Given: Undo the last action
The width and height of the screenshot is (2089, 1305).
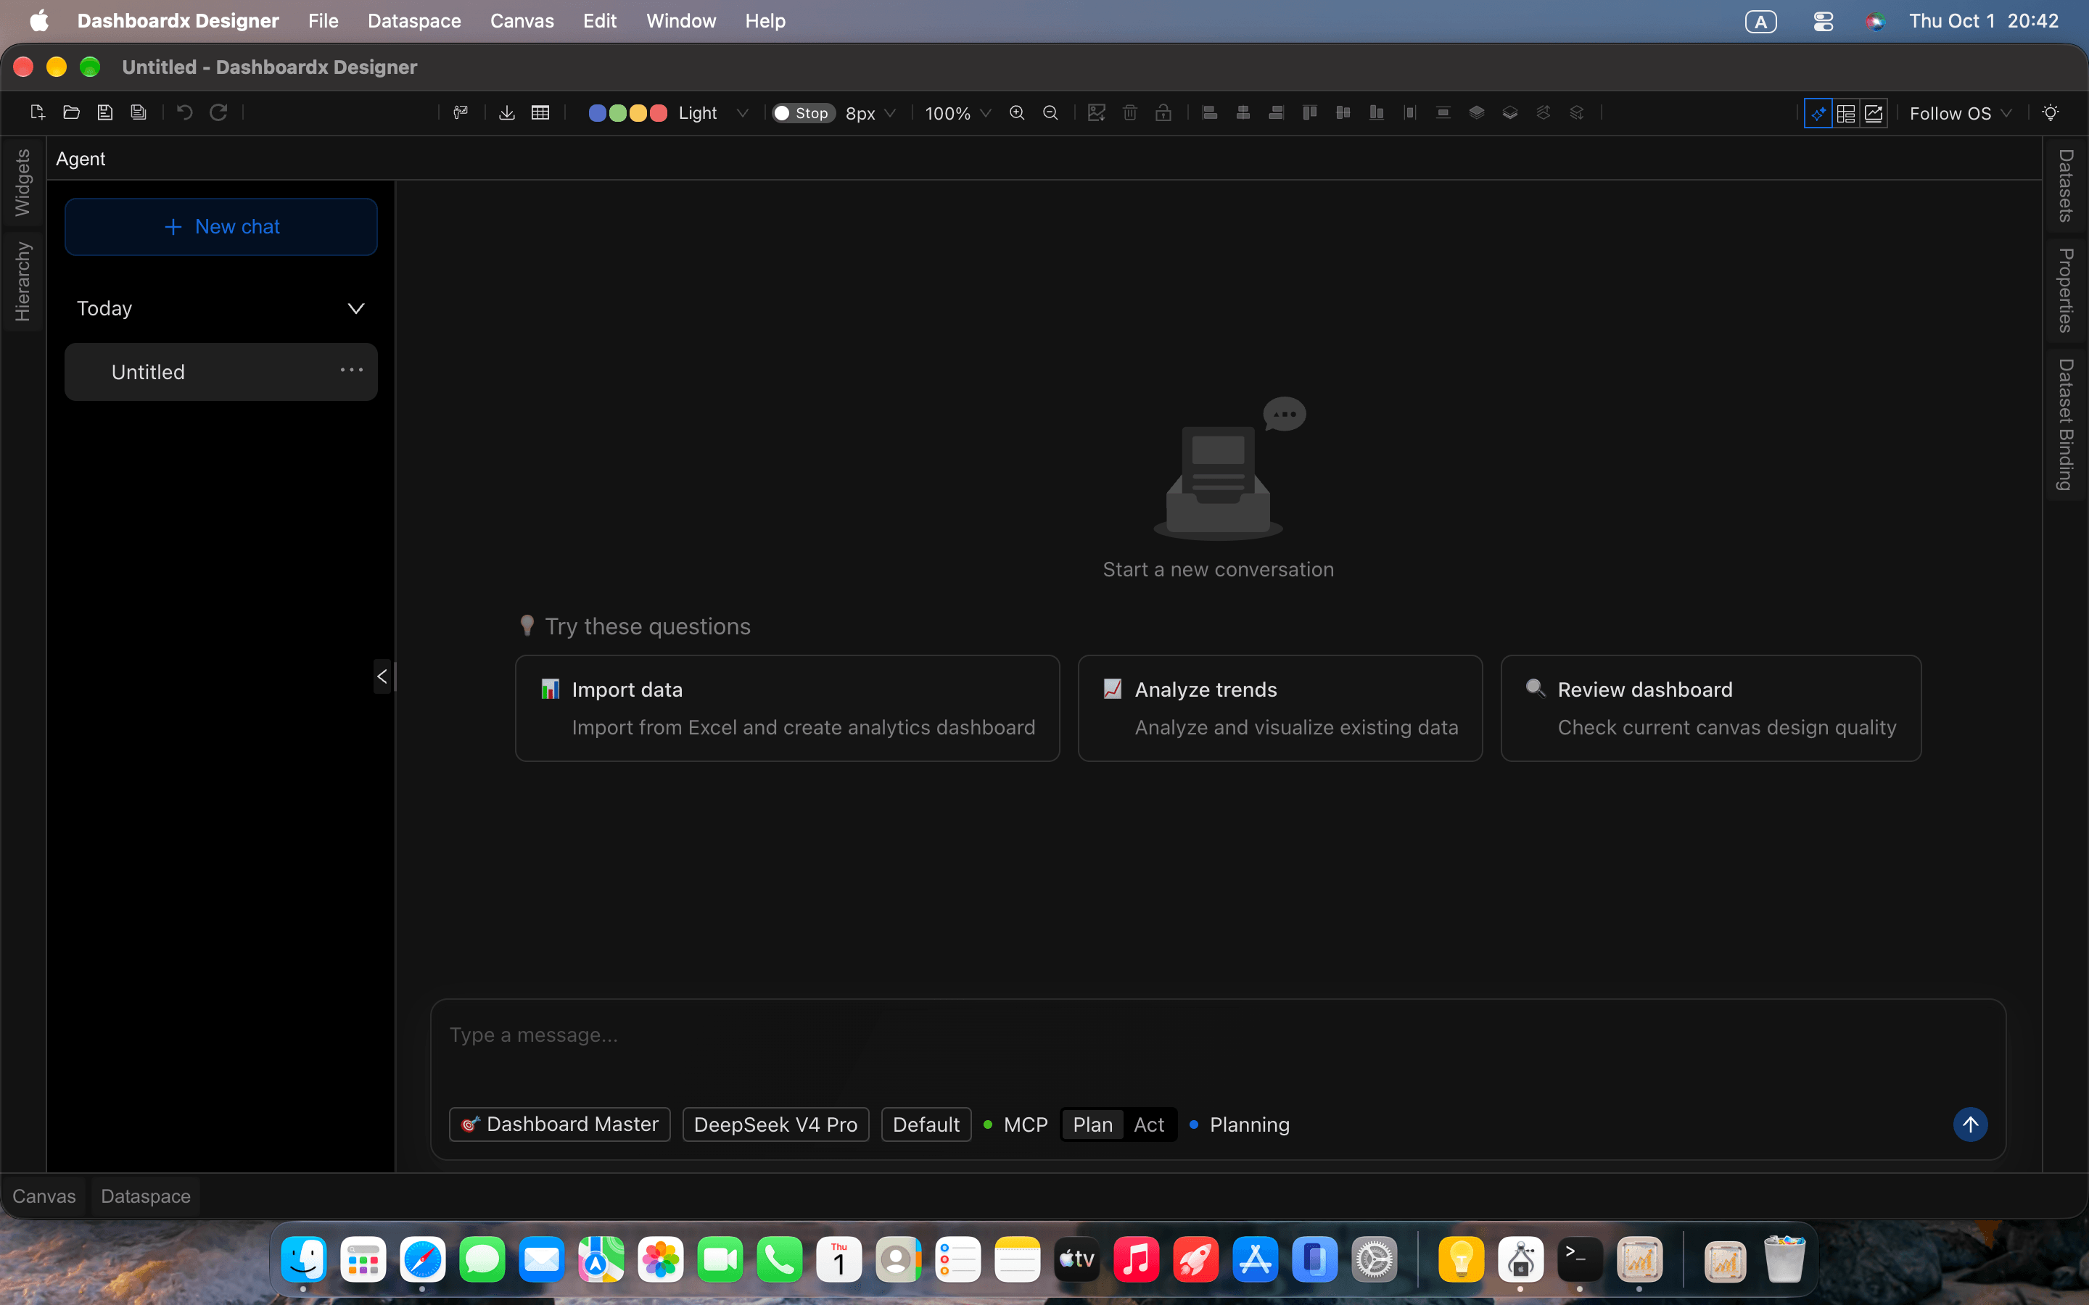Looking at the screenshot, I should (x=185, y=112).
